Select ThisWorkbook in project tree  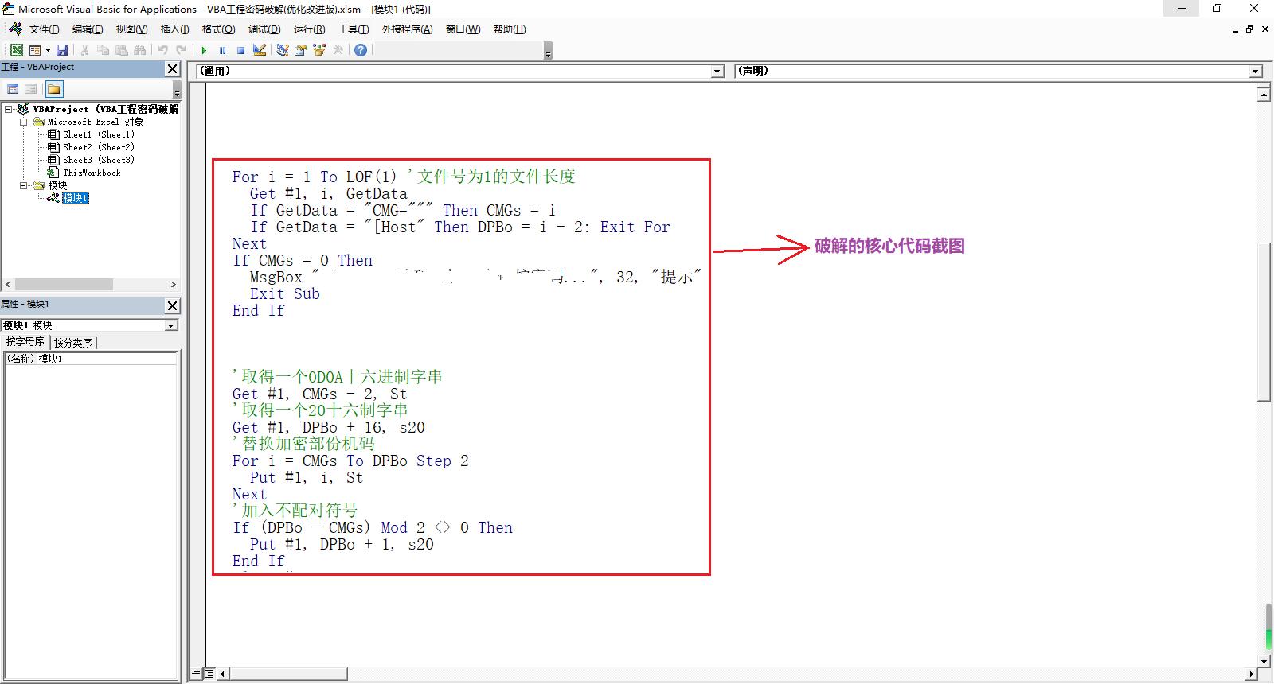[x=92, y=173]
